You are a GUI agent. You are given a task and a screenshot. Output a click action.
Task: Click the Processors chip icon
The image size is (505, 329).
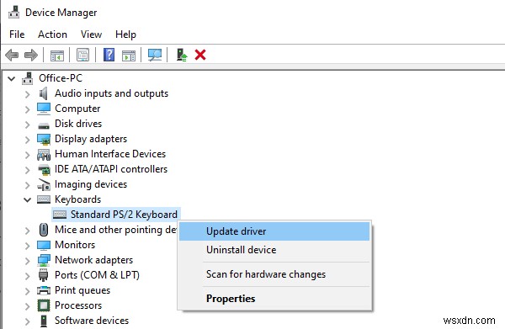(x=44, y=305)
